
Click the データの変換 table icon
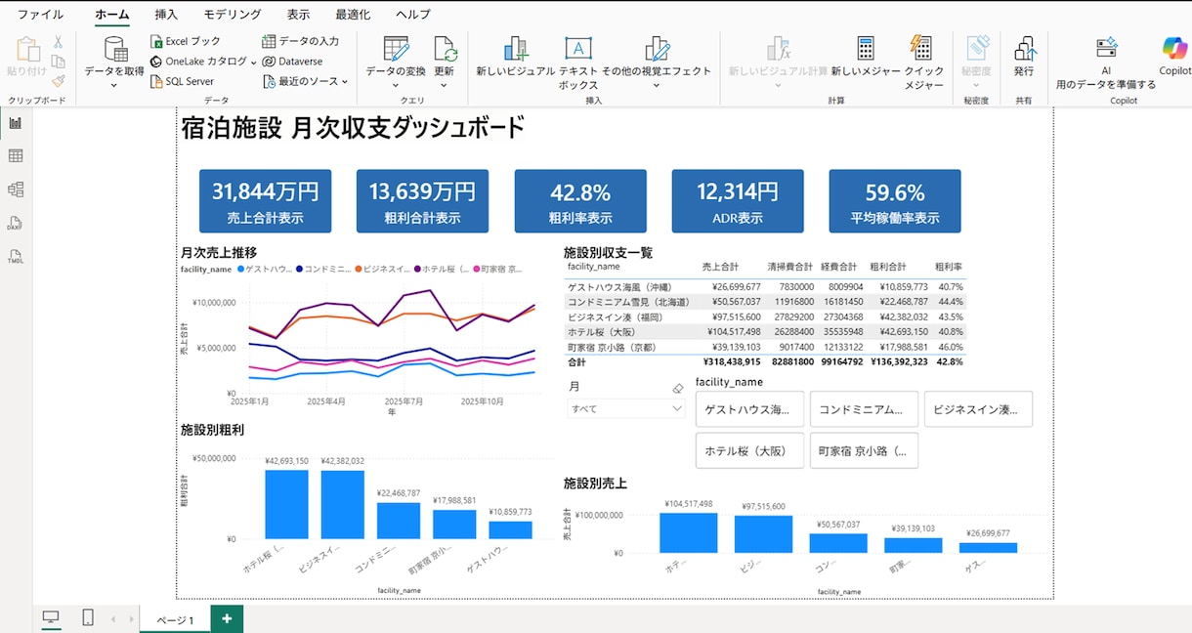tap(396, 49)
